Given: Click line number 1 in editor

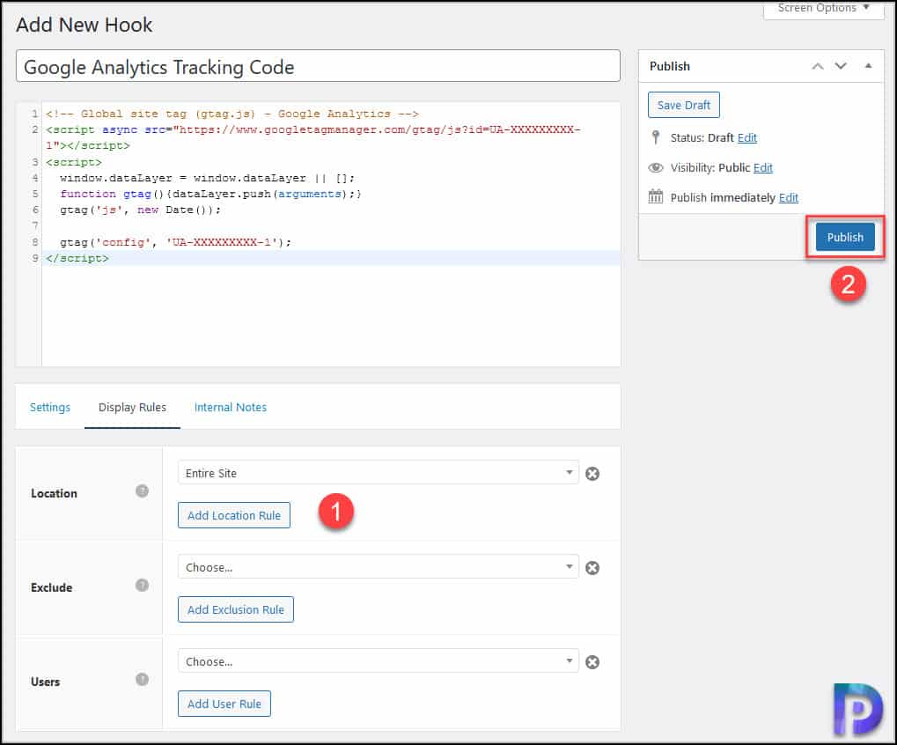Looking at the screenshot, I should click(35, 114).
